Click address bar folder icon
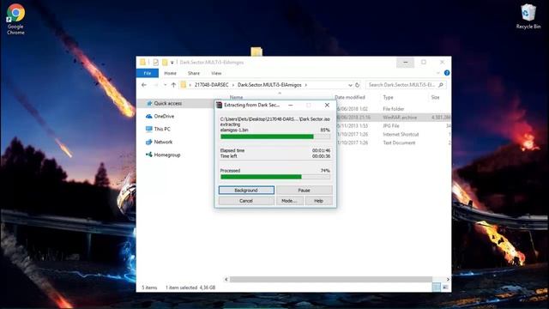The width and height of the screenshot is (549, 309). pyautogui.click(x=183, y=85)
